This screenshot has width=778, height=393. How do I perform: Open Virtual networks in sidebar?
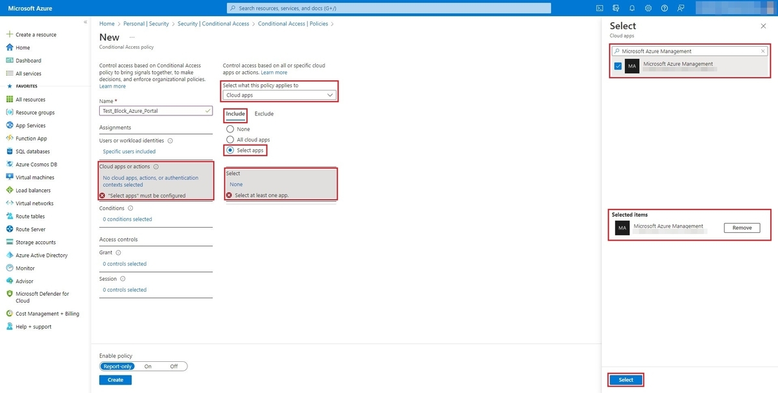(34, 203)
